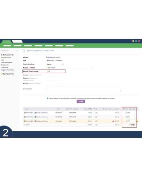
Task: Click the Date column header in table
Action: point(59,109)
